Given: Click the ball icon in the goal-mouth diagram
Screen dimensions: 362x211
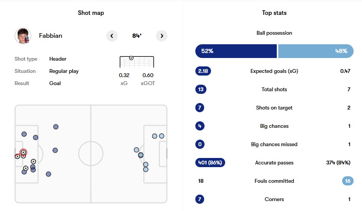Looking at the screenshot, I should click(x=131, y=58).
